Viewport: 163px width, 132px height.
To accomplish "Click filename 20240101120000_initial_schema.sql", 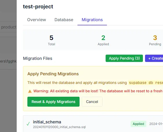I will [59, 127].
